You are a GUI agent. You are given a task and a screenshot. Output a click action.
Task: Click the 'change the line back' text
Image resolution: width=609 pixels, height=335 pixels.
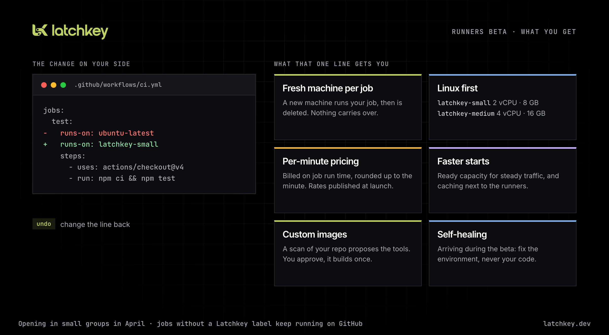click(95, 224)
